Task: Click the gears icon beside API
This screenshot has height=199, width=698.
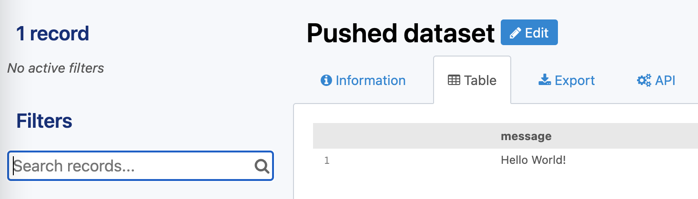Action: point(644,80)
